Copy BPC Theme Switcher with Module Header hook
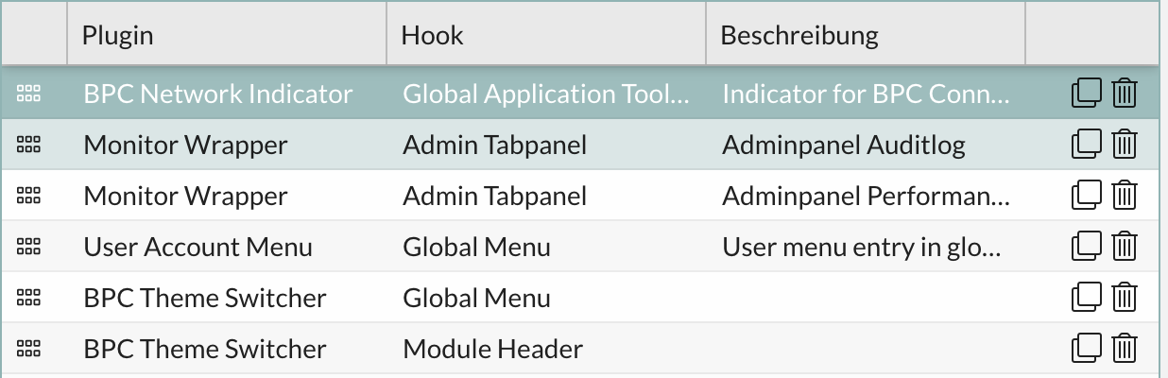The image size is (1168, 378). [x=1086, y=349]
